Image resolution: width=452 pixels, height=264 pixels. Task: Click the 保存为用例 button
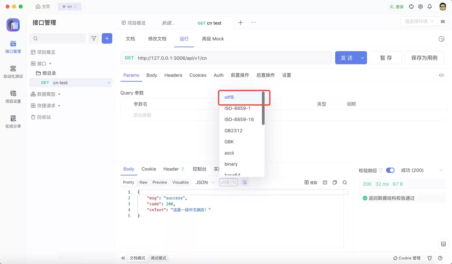(424, 58)
